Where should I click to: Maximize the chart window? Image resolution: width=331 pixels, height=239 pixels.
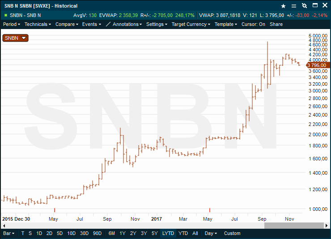pyautogui.click(x=315, y=5)
